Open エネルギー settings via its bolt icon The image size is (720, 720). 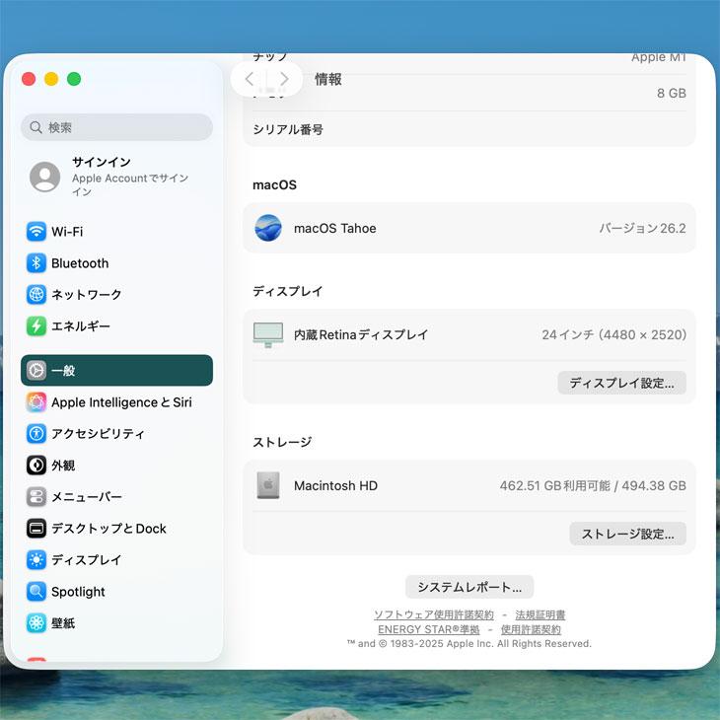[36, 326]
